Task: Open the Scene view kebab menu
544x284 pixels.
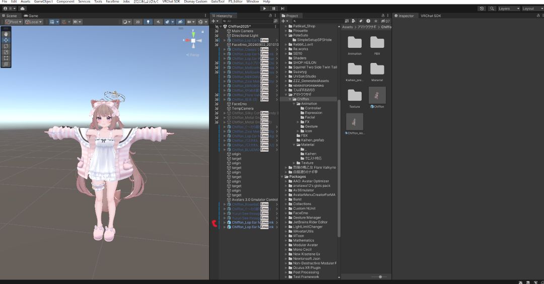Action: point(206,16)
